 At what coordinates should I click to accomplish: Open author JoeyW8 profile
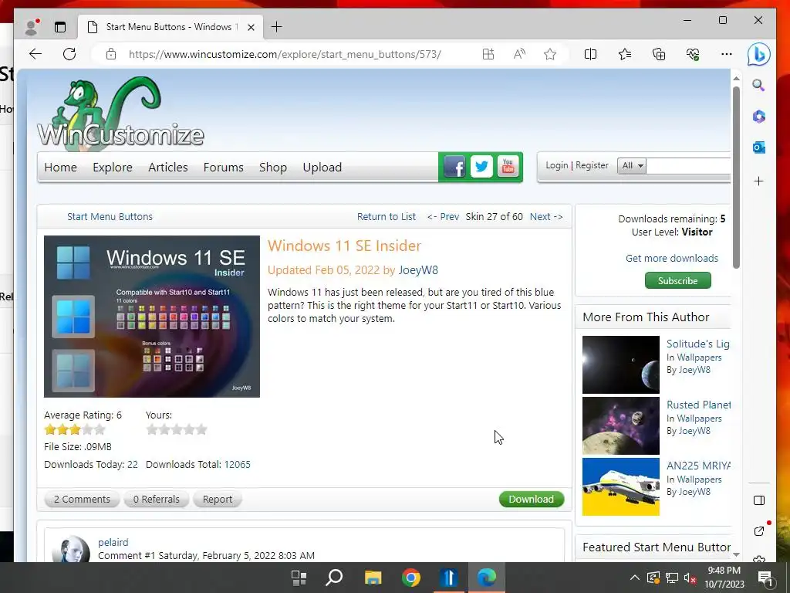tap(418, 270)
